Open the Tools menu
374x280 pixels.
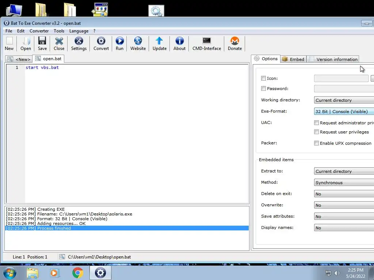(59, 31)
